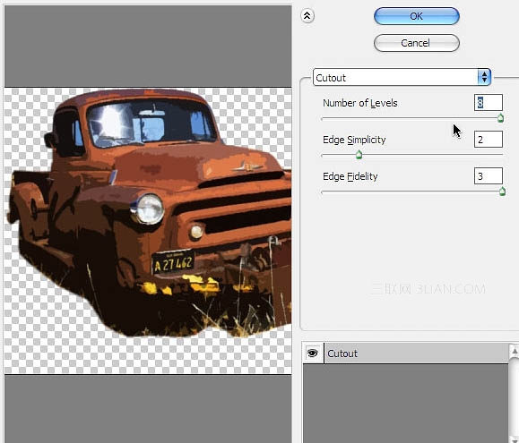
Task: Click the Number of Levels label
Action: [360, 103]
